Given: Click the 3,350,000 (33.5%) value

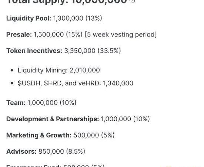Looking at the screenshot, I should 93,51.
